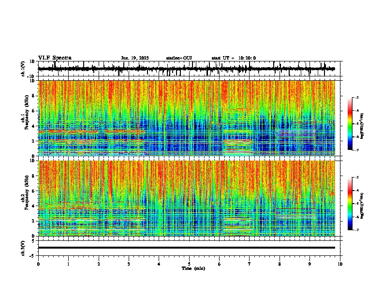The height and width of the screenshot is (296, 383).
Task: Click the ch.1 voltage waveform trace
Action: [x=186, y=69]
